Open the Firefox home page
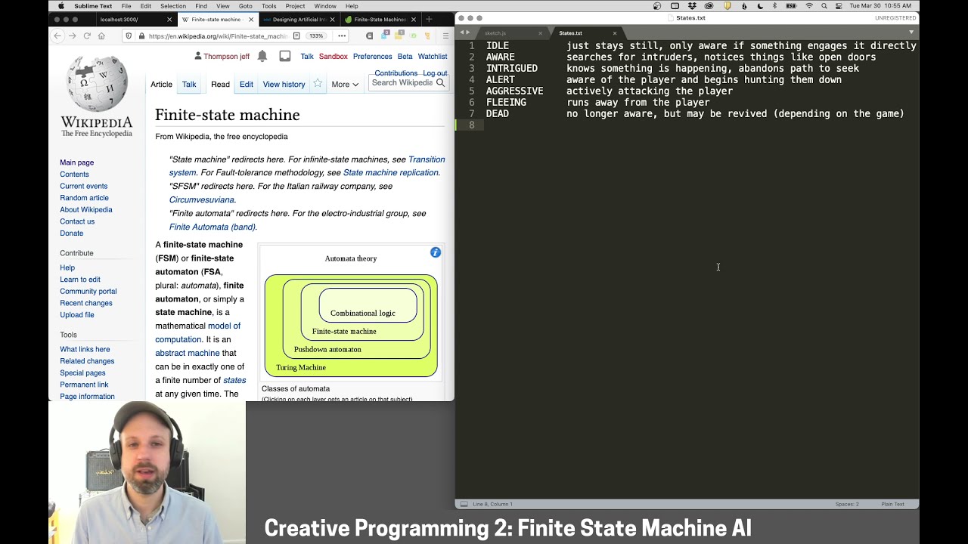 pos(101,36)
